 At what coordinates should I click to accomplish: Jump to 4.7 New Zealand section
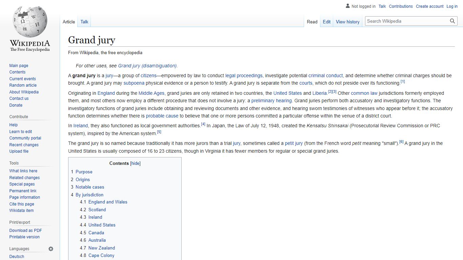pos(97,248)
